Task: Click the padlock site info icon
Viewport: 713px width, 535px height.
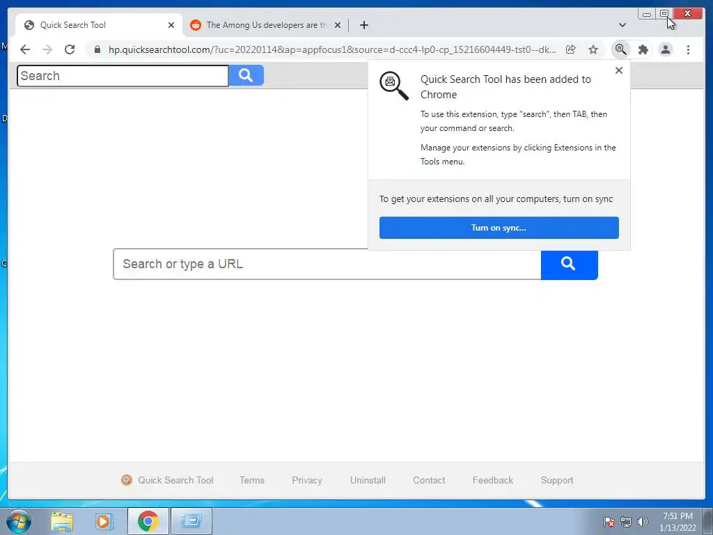Action: (97, 49)
